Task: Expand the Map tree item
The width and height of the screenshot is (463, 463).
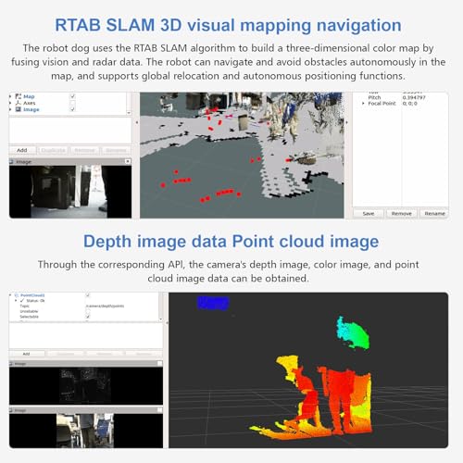Action: 11,96
